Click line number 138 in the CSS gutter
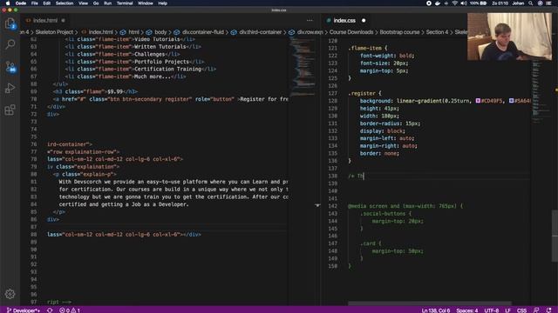 pyautogui.click(x=333, y=176)
